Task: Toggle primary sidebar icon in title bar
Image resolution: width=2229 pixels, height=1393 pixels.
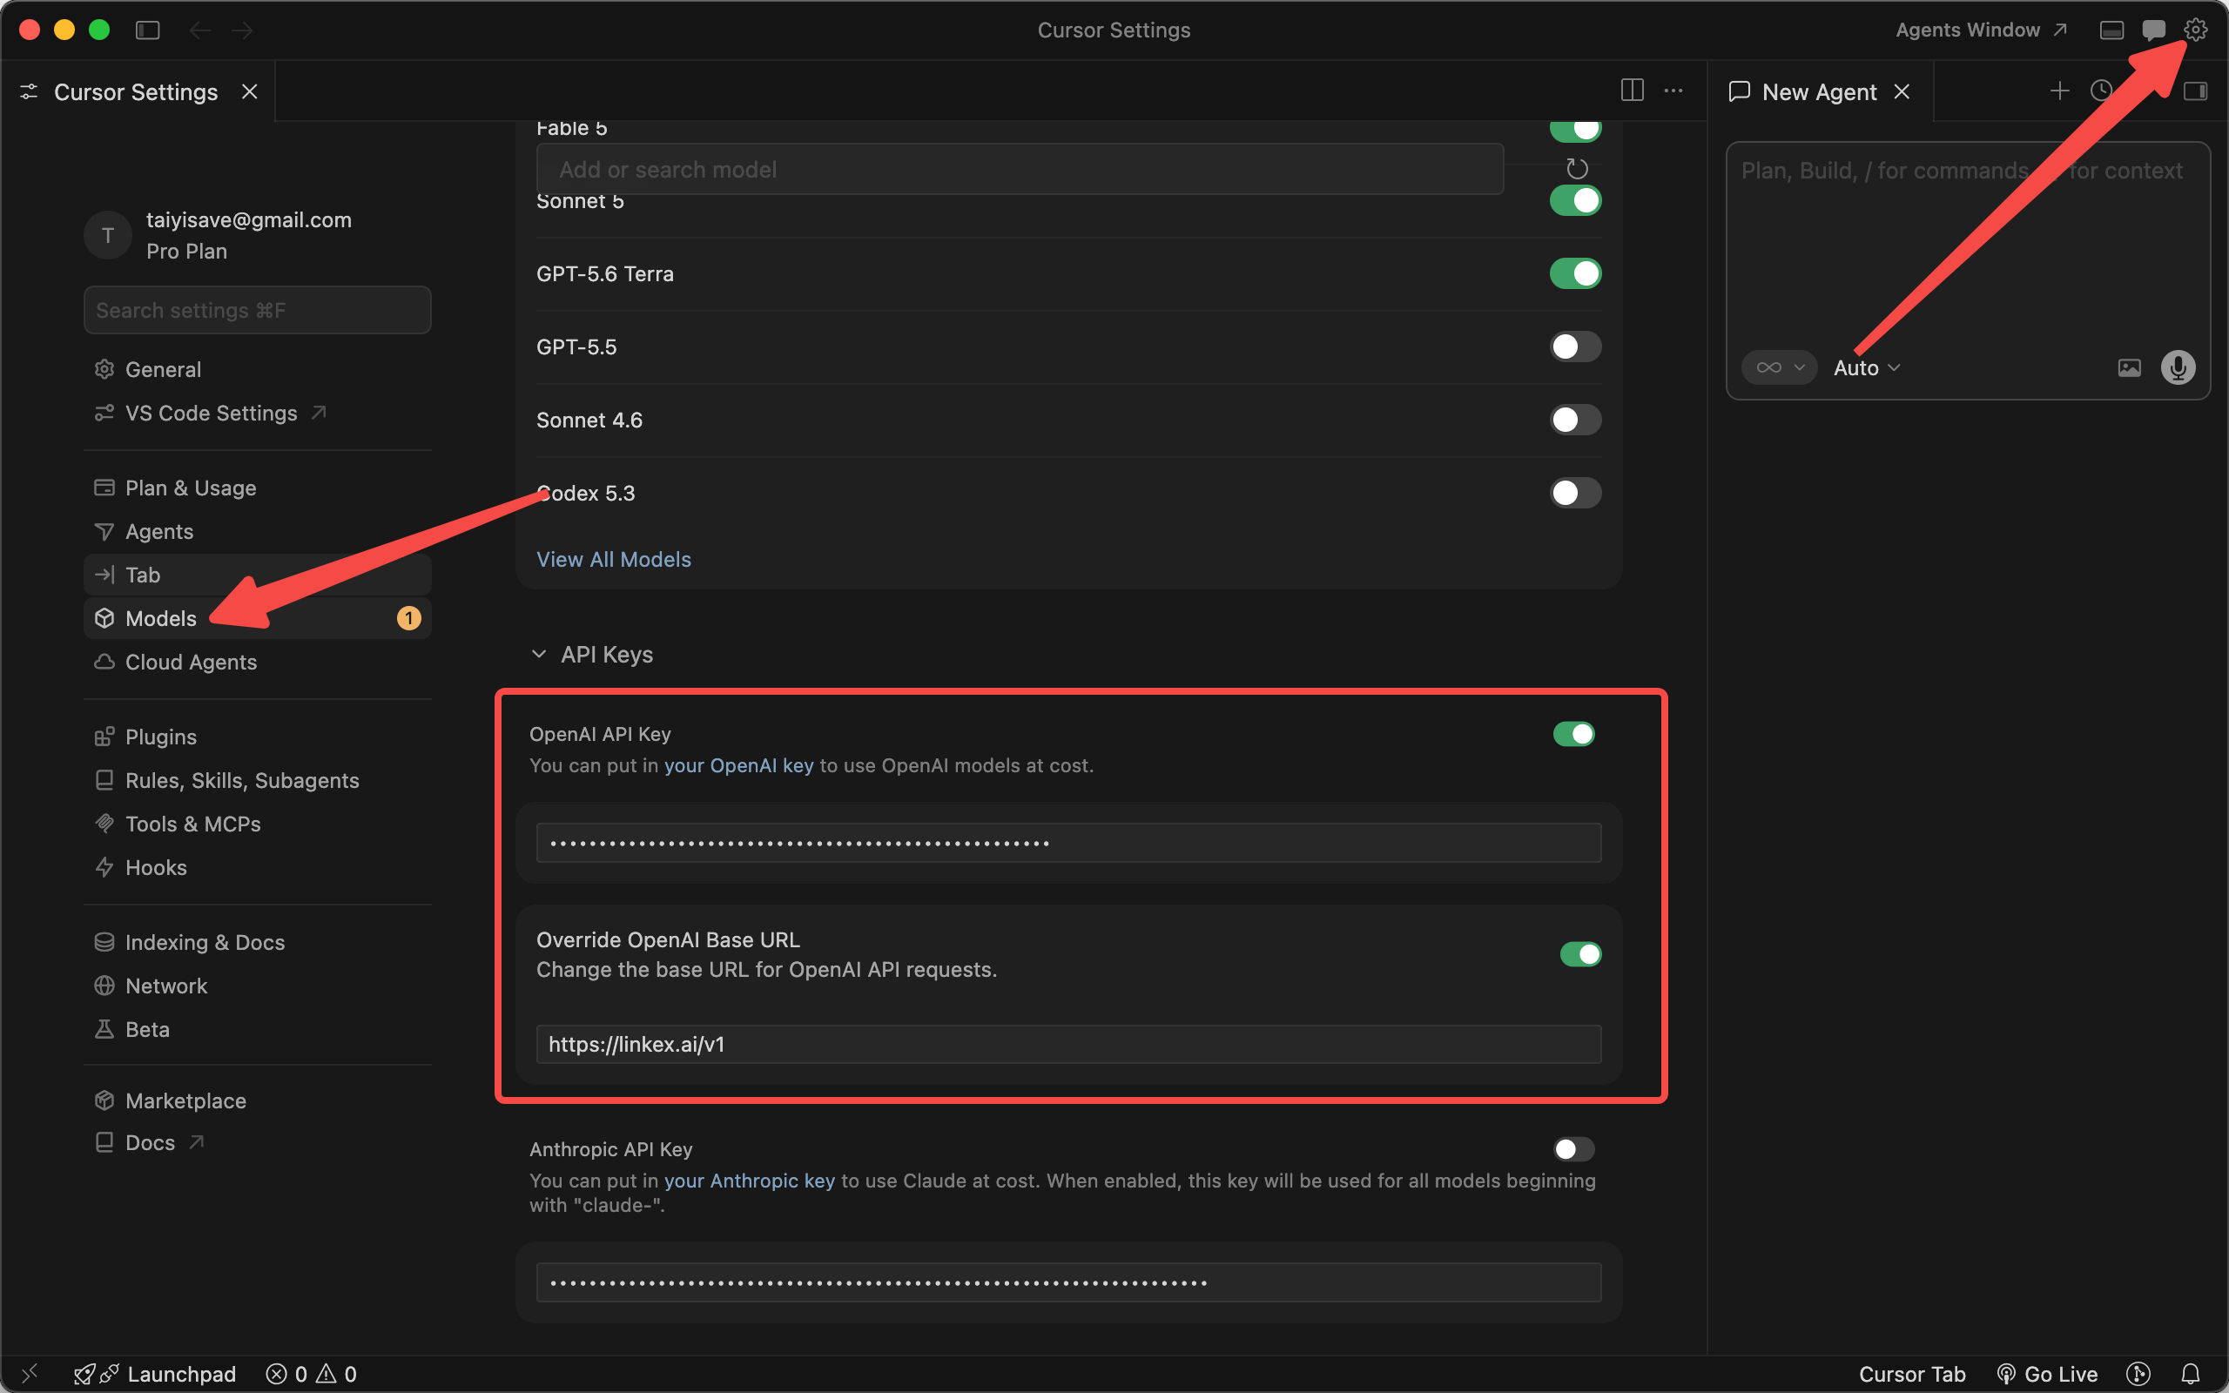Action: click(x=147, y=30)
